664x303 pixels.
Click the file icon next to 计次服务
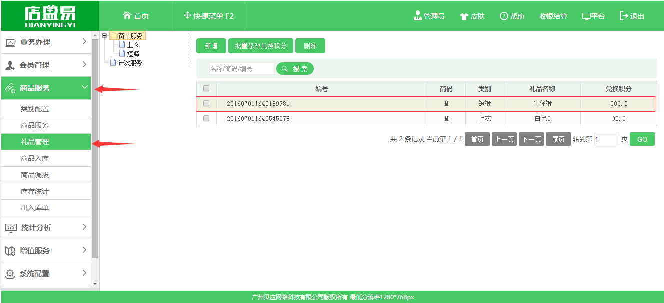click(113, 63)
